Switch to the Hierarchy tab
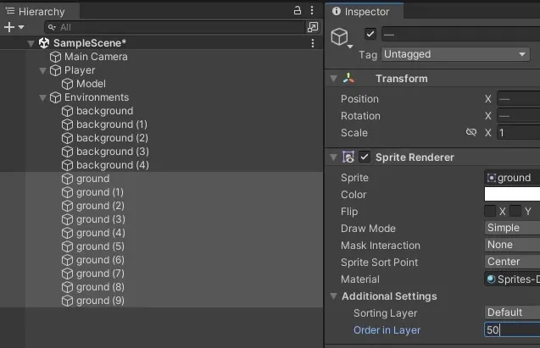Viewport: 540px width, 348px height. (40, 11)
